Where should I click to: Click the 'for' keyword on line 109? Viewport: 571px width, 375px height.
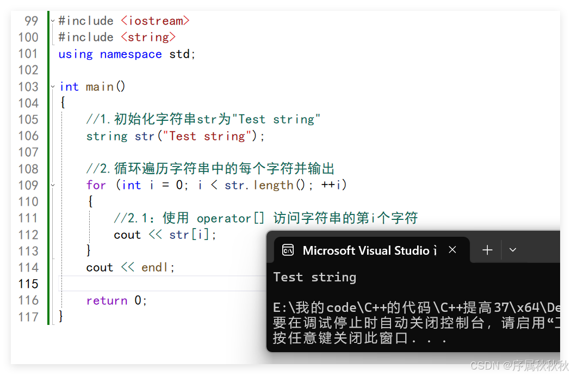(x=96, y=185)
